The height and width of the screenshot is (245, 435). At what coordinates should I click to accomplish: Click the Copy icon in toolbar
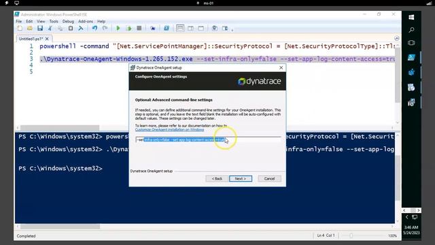point(60,29)
